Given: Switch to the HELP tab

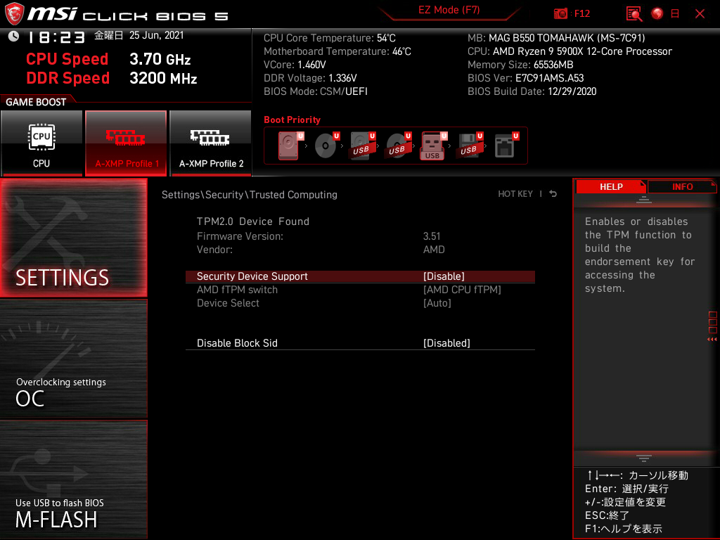Looking at the screenshot, I should [611, 186].
